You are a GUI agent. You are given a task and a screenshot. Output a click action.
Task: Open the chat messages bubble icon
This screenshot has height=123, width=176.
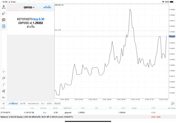pos(4,20)
